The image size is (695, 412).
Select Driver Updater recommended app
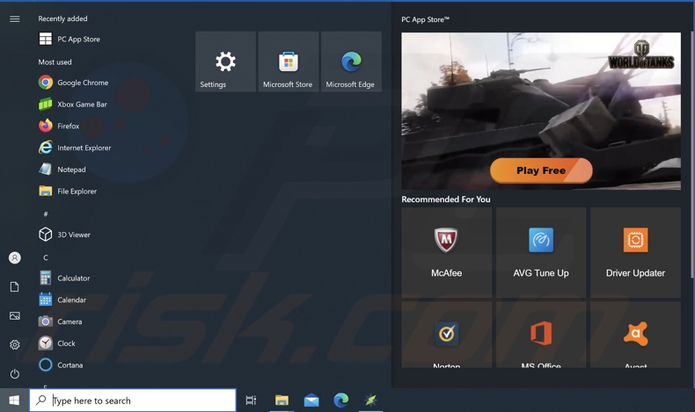(x=635, y=252)
